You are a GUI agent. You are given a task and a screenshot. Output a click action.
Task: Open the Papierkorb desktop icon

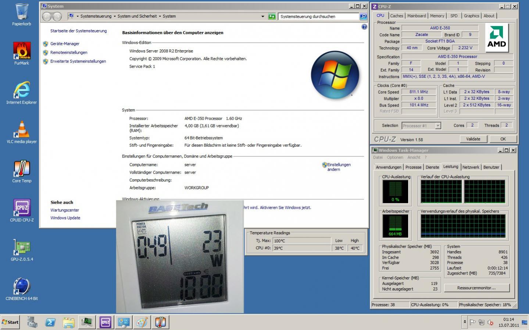click(x=22, y=15)
